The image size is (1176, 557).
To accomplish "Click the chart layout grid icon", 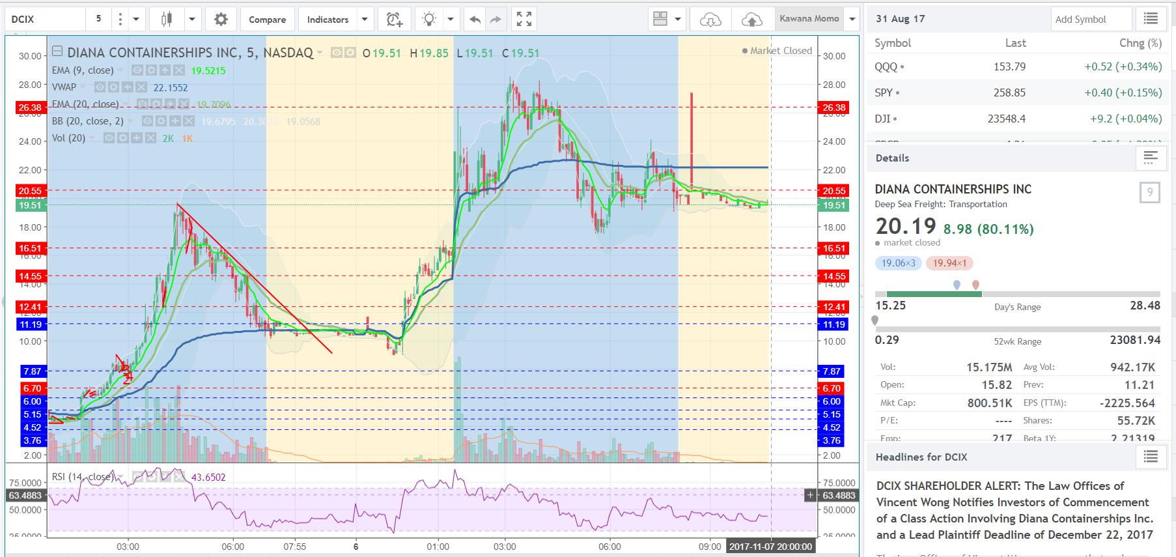I will click(x=660, y=20).
